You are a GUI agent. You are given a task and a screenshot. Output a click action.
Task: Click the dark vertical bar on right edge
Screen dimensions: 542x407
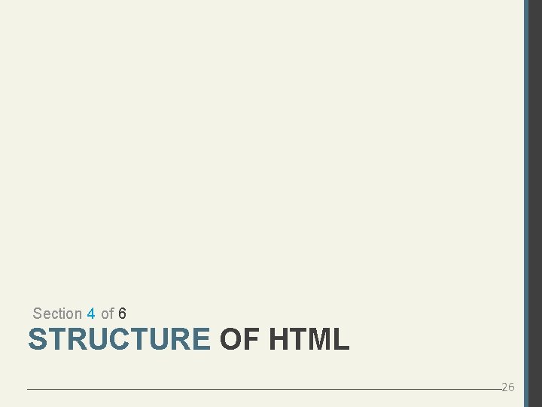[x=534, y=203]
